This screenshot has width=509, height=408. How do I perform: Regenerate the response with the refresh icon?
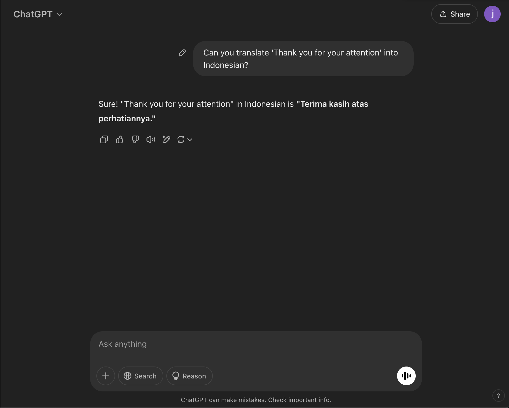click(181, 139)
